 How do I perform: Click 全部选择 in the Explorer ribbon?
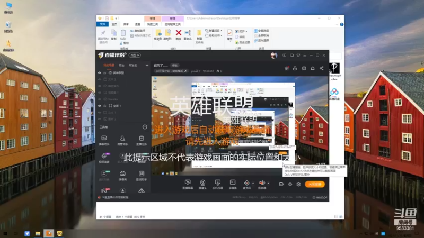[x=261, y=31]
